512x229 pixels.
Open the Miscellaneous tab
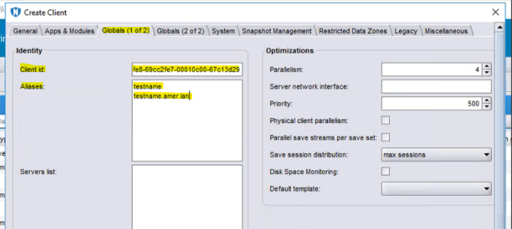click(446, 31)
